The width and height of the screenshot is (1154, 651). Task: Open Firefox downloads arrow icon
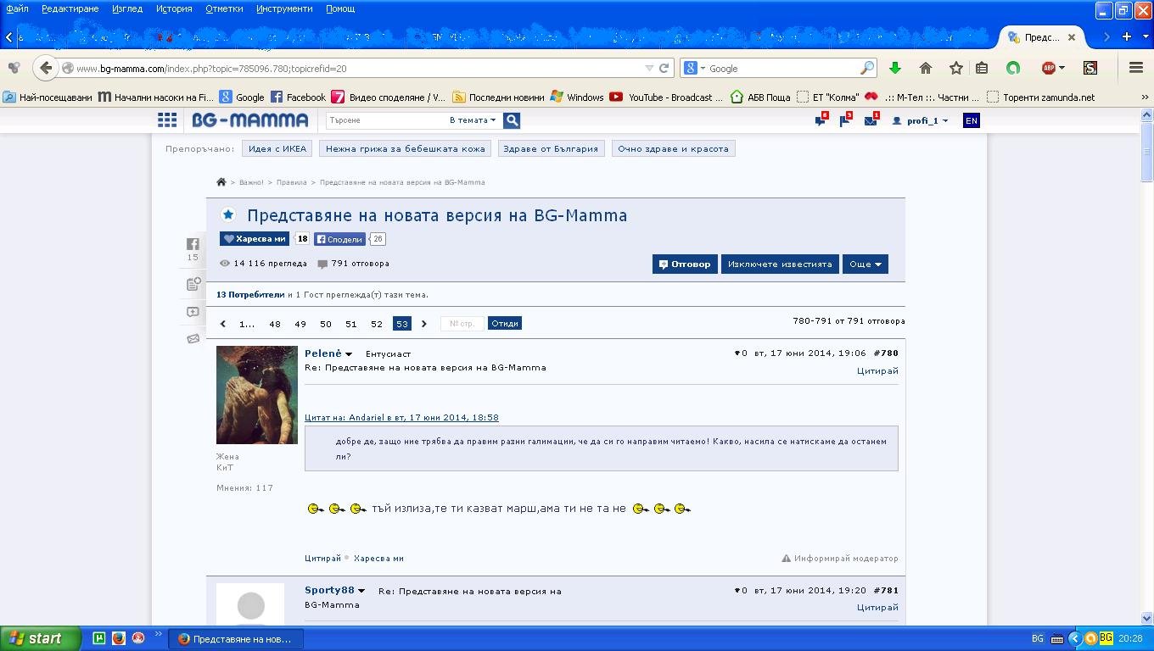click(x=894, y=68)
